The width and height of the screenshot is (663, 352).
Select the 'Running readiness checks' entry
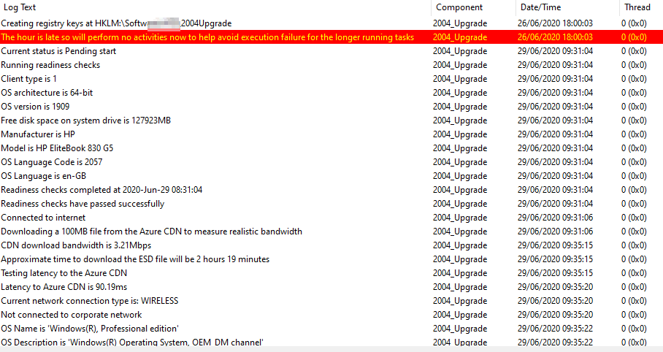coord(50,65)
